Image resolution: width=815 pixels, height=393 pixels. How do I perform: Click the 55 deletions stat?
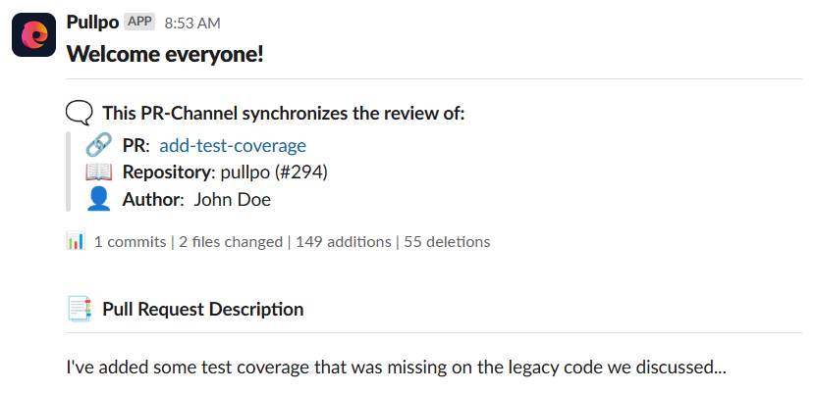(x=447, y=241)
